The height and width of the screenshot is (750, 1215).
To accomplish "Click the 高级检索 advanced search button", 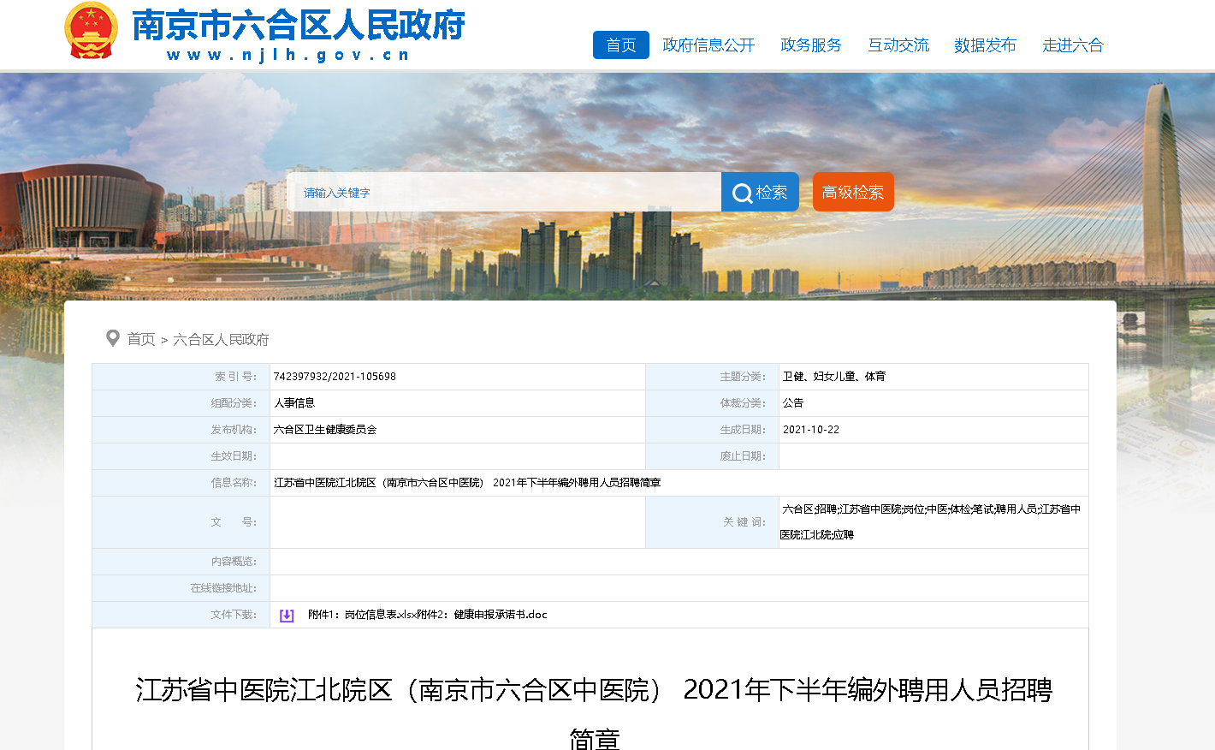I will click(x=853, y=192).
